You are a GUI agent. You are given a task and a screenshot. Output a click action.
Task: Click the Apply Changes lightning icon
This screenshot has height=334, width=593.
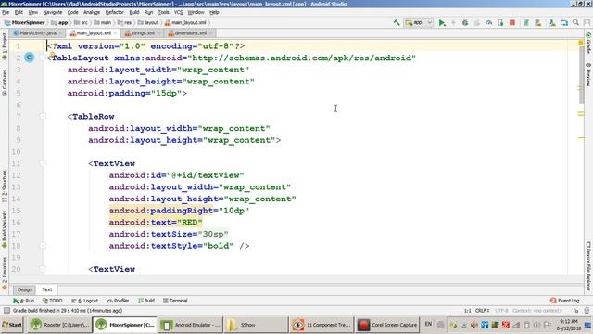click(x=453, y=22)
